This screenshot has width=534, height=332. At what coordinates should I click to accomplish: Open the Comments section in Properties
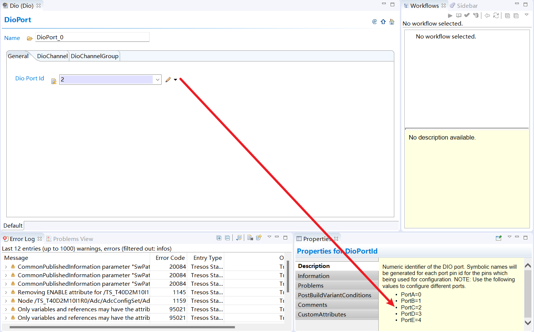coord(337,305)
